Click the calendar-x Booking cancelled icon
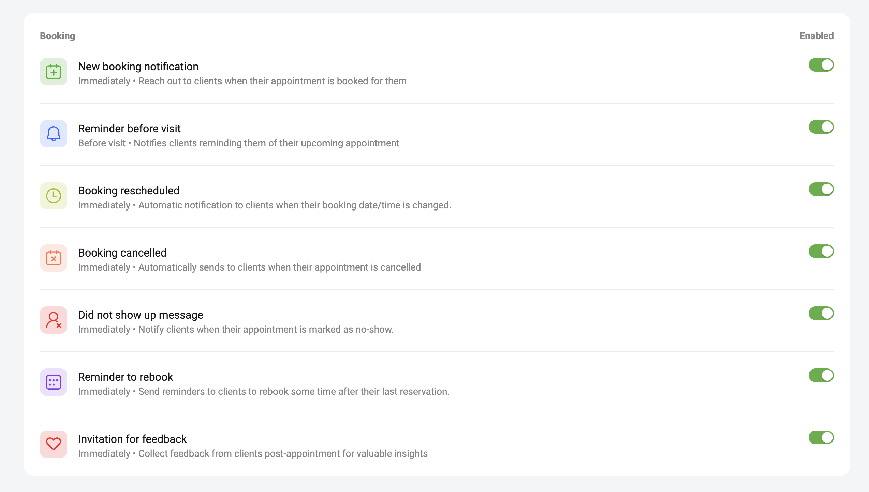This screenshot has height=492, width=869. (54, 258)
